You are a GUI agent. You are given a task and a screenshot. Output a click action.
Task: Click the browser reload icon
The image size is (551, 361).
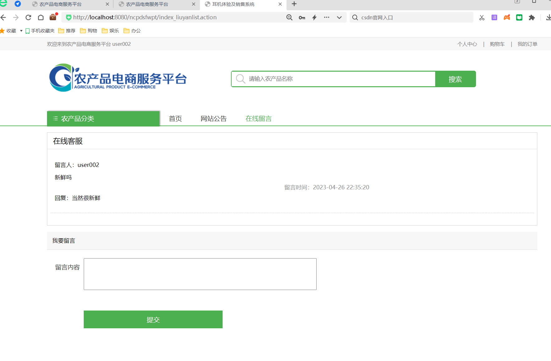28,17
